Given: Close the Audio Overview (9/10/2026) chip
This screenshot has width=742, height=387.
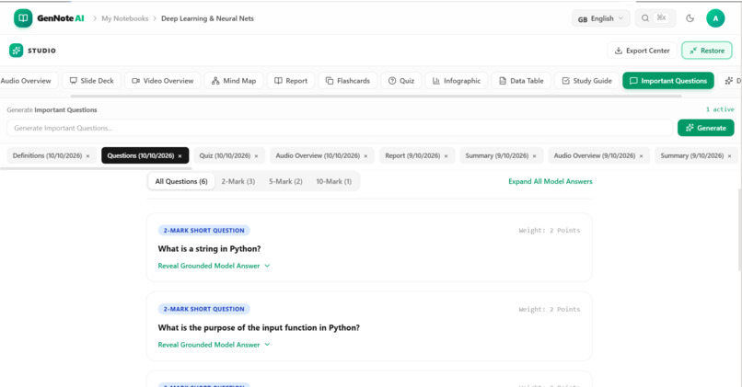Looking at the screenshot, I should [642, 156].
